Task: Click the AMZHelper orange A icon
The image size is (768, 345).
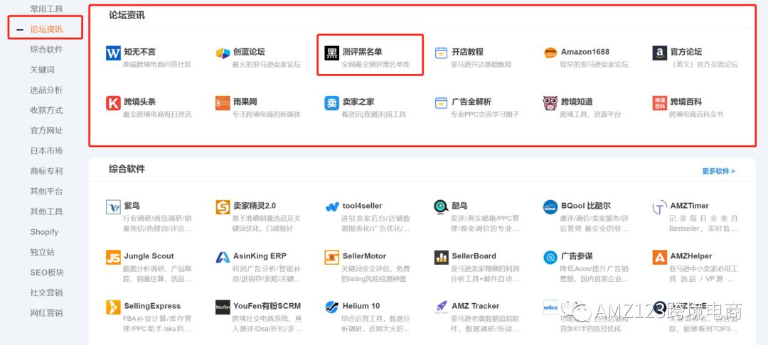Action: click(660, 257)
